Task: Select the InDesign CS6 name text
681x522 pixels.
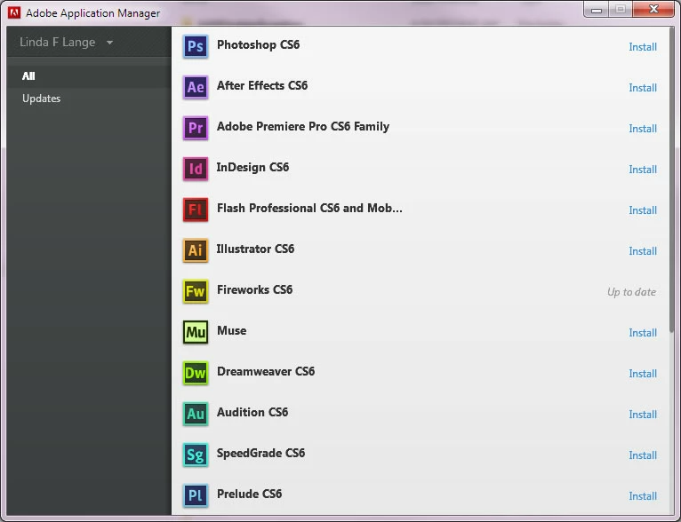Action: coord(252,168)
